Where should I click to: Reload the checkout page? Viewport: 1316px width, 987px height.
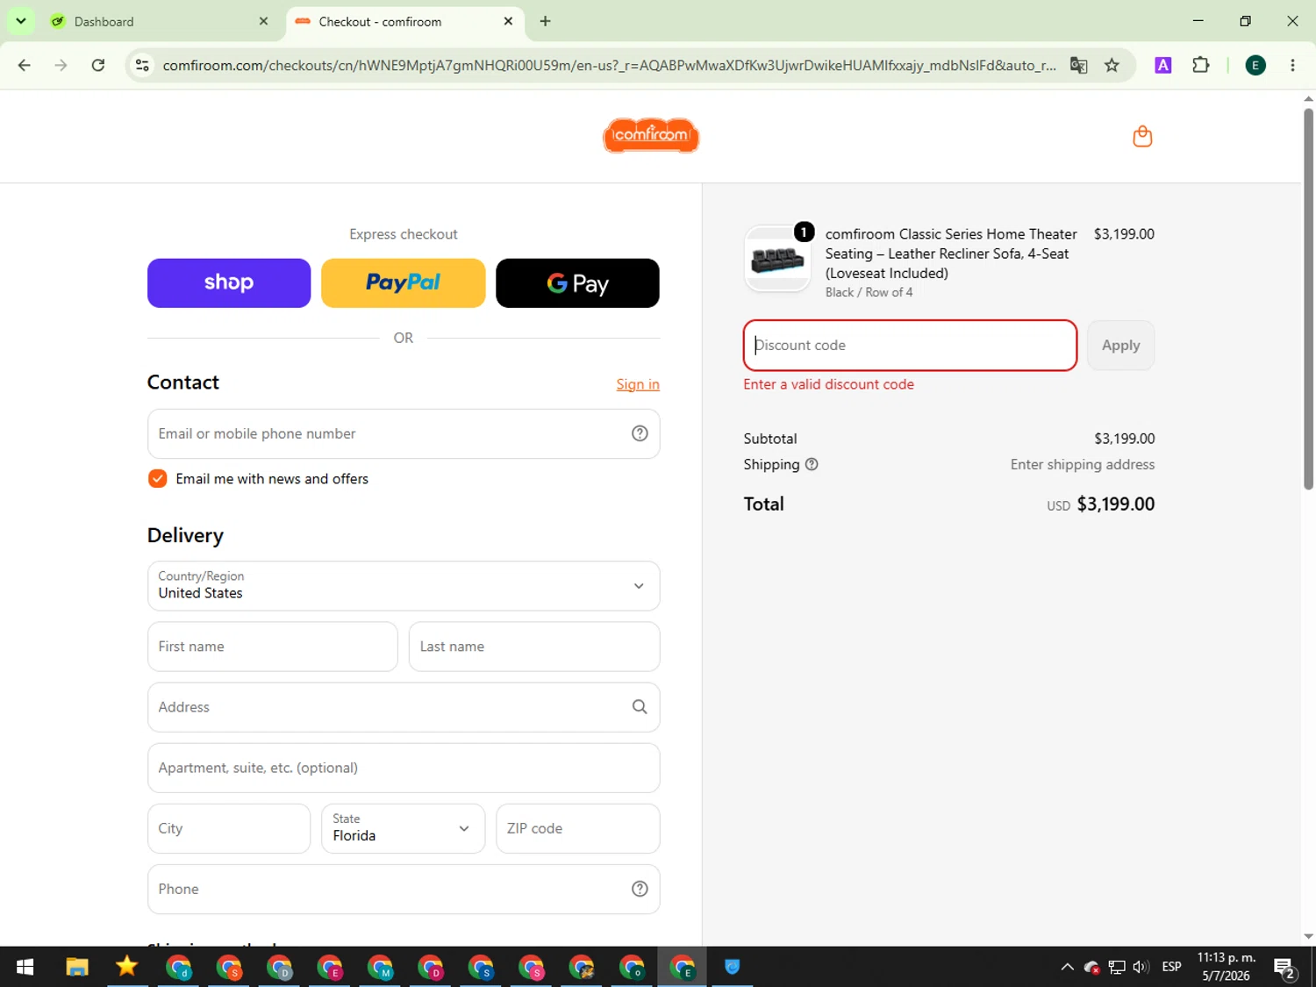[x=98, y=65]
